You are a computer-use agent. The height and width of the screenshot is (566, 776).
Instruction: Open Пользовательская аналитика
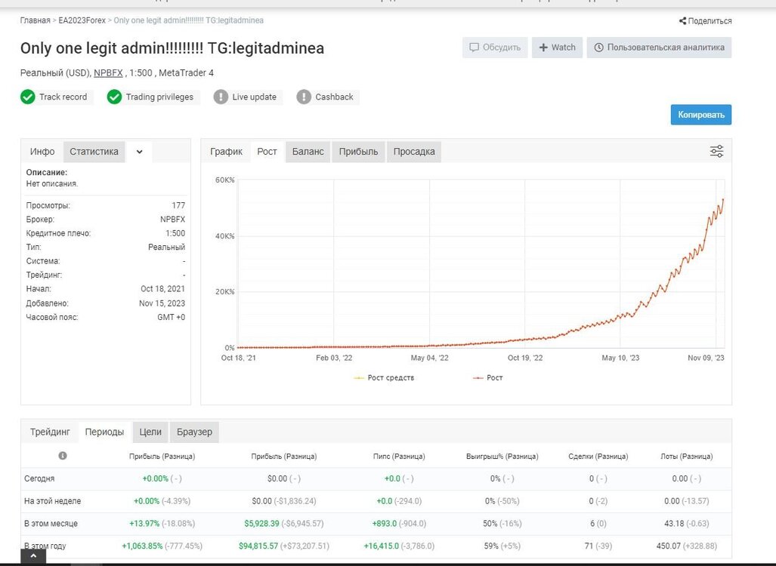tap(659, 48)
